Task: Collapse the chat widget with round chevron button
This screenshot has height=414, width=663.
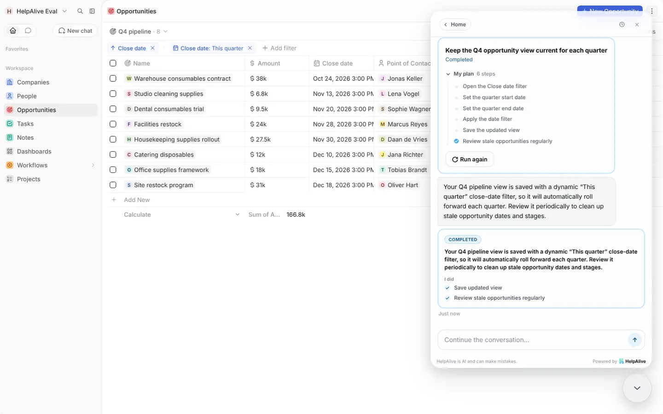Action: coord(637,388)
